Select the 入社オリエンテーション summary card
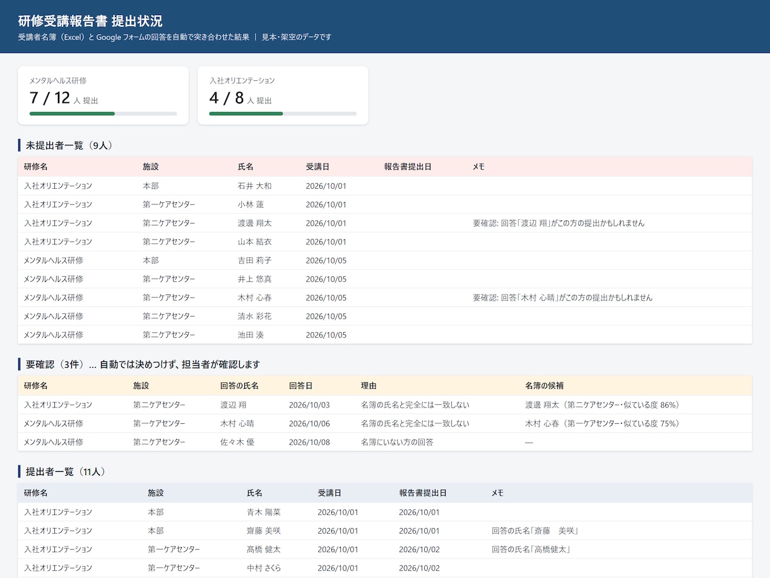 283,95
